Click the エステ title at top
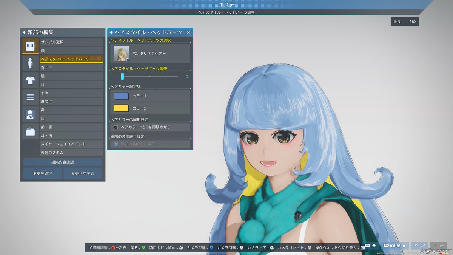The height and width of the screenshot is (255, 453). tap(226, 5)
